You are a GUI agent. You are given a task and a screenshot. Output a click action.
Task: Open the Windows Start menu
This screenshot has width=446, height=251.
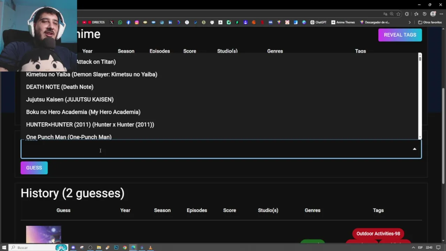pos(4,248)
